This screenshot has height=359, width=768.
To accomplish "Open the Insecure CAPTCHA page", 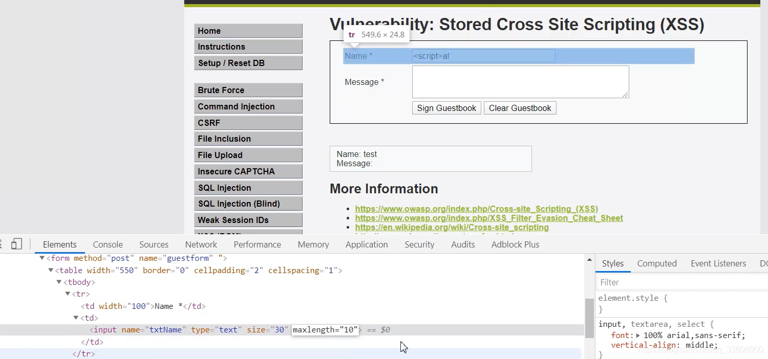I will [x=248, y=171].
